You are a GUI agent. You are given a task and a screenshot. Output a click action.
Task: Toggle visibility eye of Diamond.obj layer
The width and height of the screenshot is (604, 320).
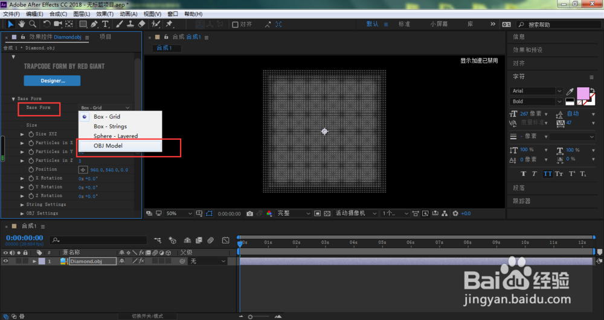click(5, 261)
